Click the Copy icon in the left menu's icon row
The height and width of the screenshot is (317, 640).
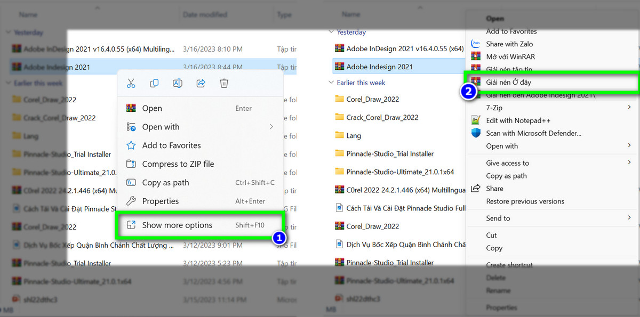pyautogui.click(x=154, y=83)
